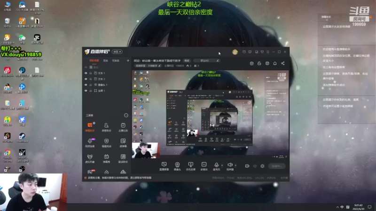376x211 pixels.
Task: Expand the microphone dropdown arrow
Action: pos(222,166)
